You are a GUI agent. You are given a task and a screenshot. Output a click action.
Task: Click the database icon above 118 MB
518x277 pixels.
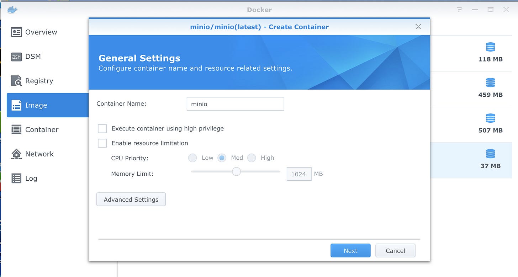coord(490,47)
